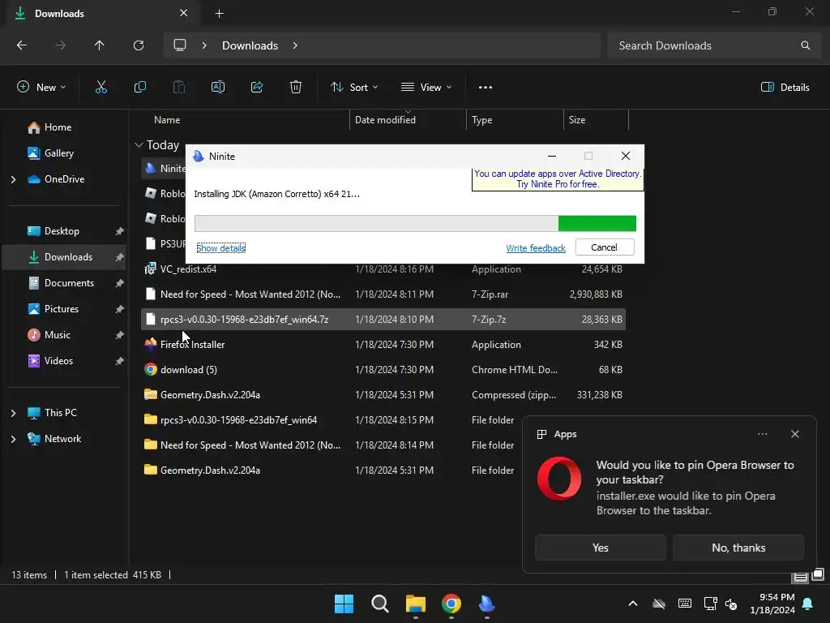Viewport: 830px width, 623px height.
Task: Expand This PC tree node
Action: click(13, 413)
